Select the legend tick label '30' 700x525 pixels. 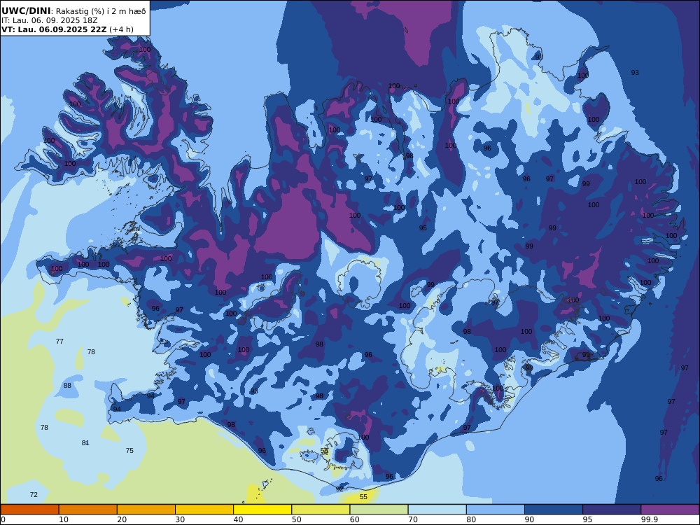pos(181,519)
